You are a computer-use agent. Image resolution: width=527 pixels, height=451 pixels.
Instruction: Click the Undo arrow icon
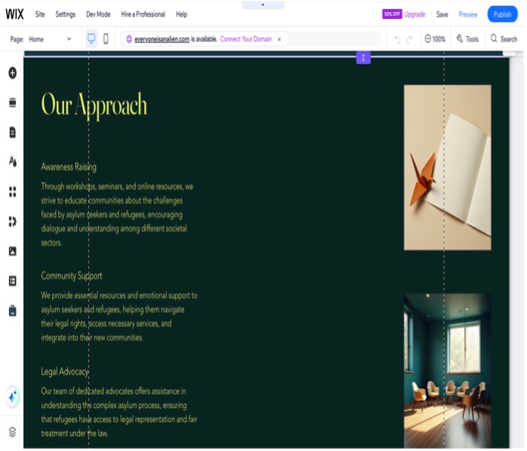tap(397, 39)
